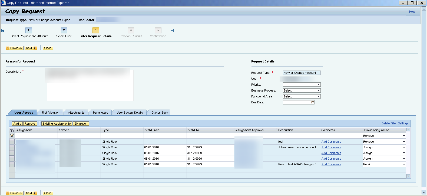
Task: Click the Remove button in table toolbar
Action: pyautogui.click(x=30, y=124)
